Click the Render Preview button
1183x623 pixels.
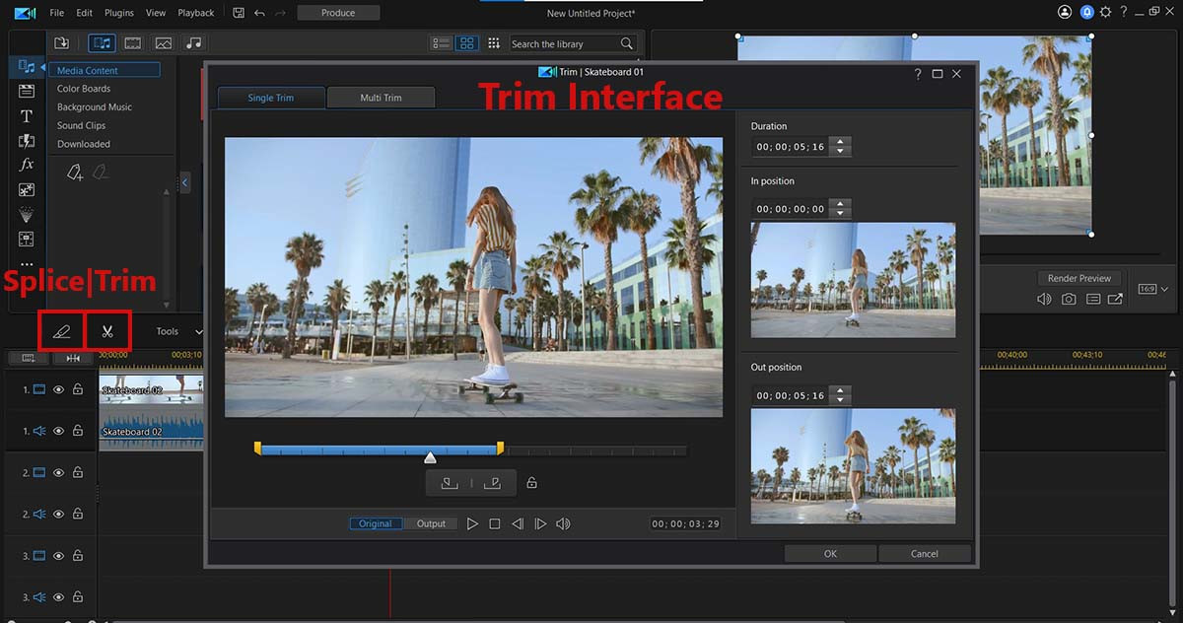click(1079, 278)
